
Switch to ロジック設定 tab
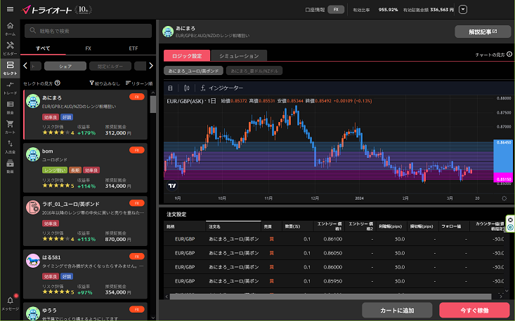pyautogui.click(x=187, y=55)
